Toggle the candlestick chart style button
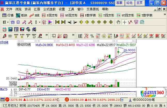 [x=36, y=22]
